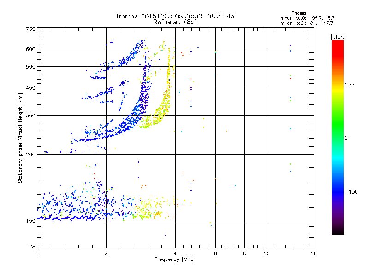Viewport: 369px width, 276px height.
Task: Select the mean, sd,O: -96.7, 15.7 line
Action: 307,18
